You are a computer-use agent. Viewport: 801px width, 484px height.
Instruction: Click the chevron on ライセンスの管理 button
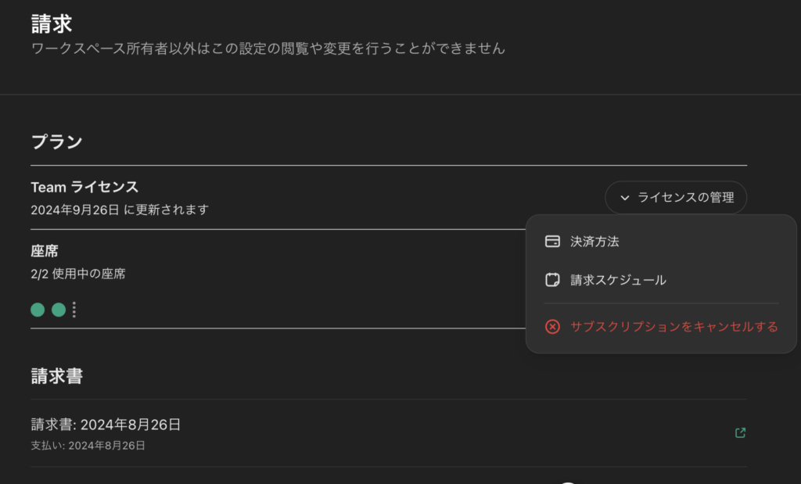623,198
